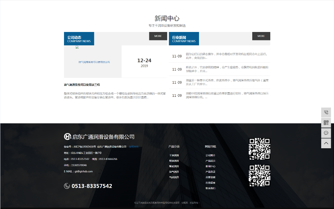Open news item starting with 油雾是一种集中式系统
The image size is (334, 209).
click(x=227, y=82)
